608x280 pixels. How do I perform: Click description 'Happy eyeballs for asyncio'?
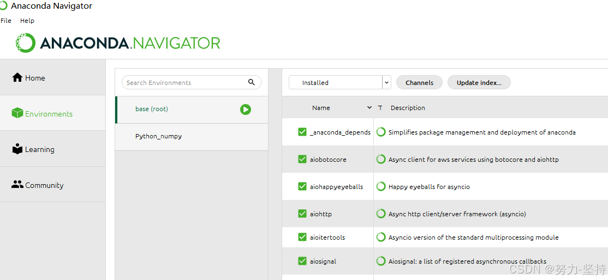[x=429, y=187]
